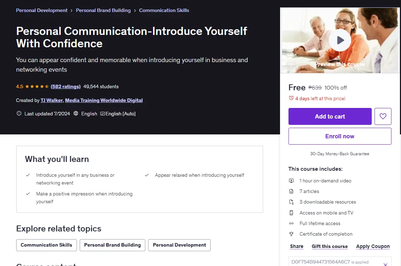Click 'Access on mobile and TV' text
Image resolution: width=401 pixels, height=266 pixels.
pos(326,212)
